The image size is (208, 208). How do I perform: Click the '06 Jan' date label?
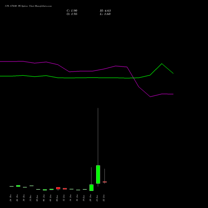(x=44, y=198)
